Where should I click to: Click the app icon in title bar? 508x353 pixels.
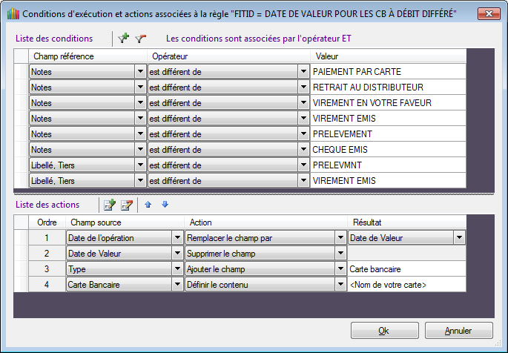click(10, 14)
